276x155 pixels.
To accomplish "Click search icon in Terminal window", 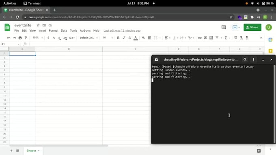I will coord(245,59).
